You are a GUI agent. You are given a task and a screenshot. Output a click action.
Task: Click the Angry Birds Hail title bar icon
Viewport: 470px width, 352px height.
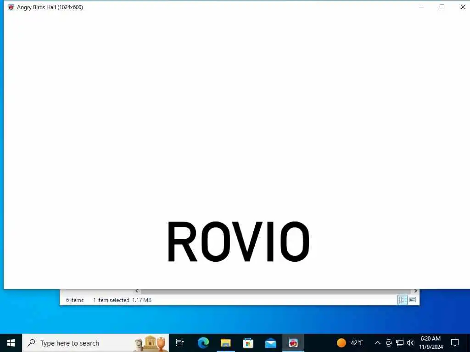coord(11,7)
